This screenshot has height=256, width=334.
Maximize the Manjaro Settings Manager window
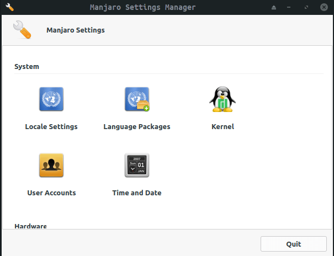pyautogui.click(x=306, y=8)
